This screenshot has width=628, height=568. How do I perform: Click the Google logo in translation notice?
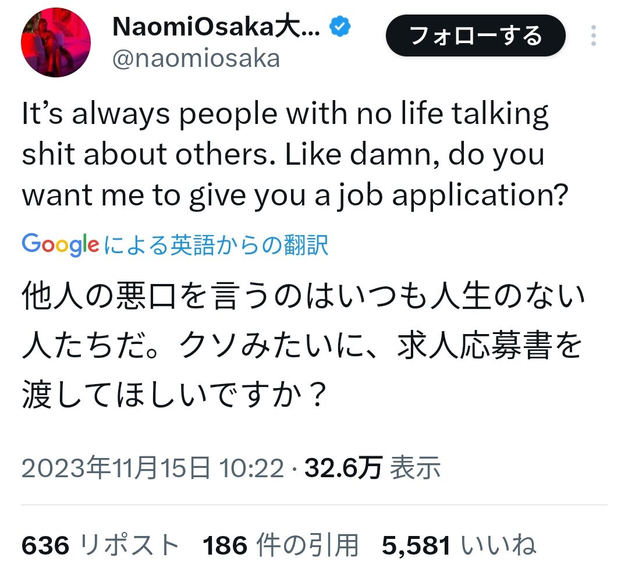pos(60,244)
